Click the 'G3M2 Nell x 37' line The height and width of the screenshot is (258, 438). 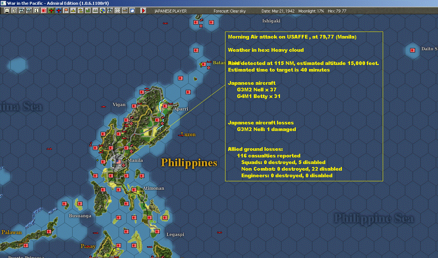[x=257, y=90]
